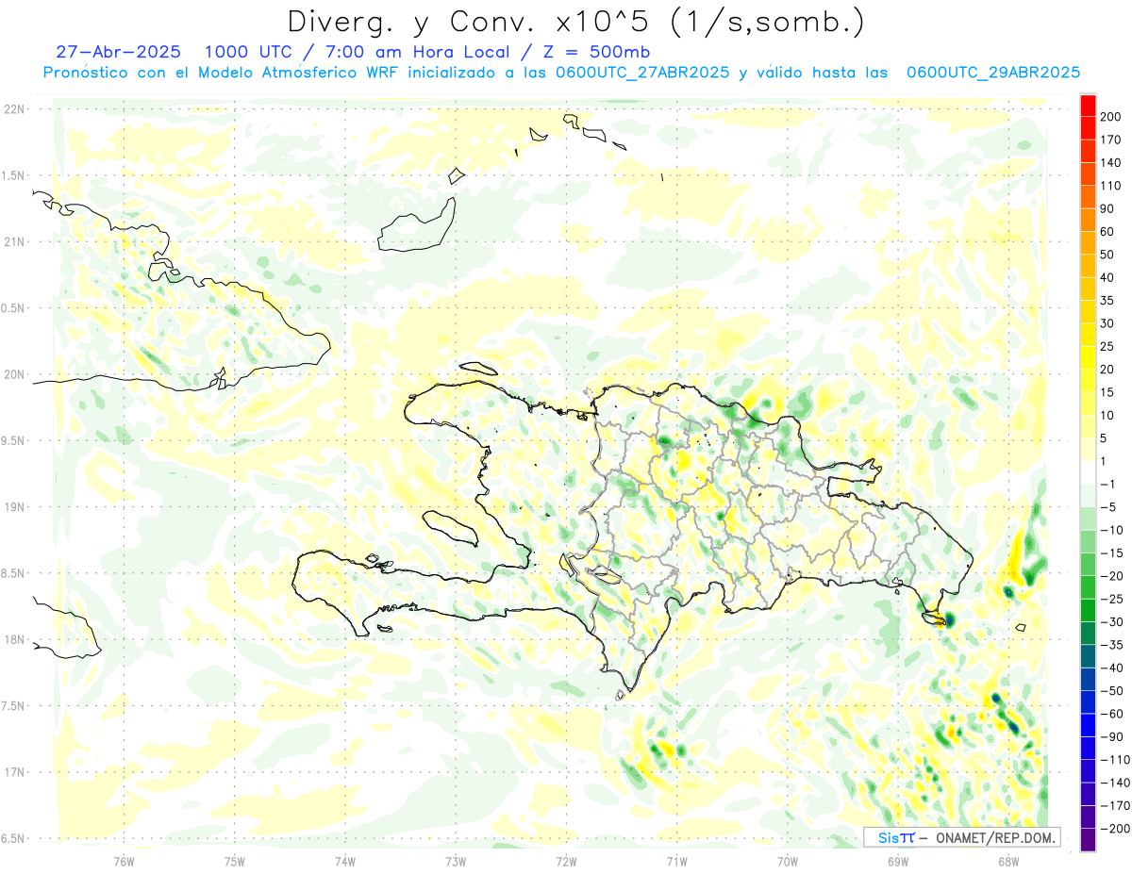Click the latitude label '6.5N'
The height and width of the screenshot is (874, 1132).
pos(14,839)
